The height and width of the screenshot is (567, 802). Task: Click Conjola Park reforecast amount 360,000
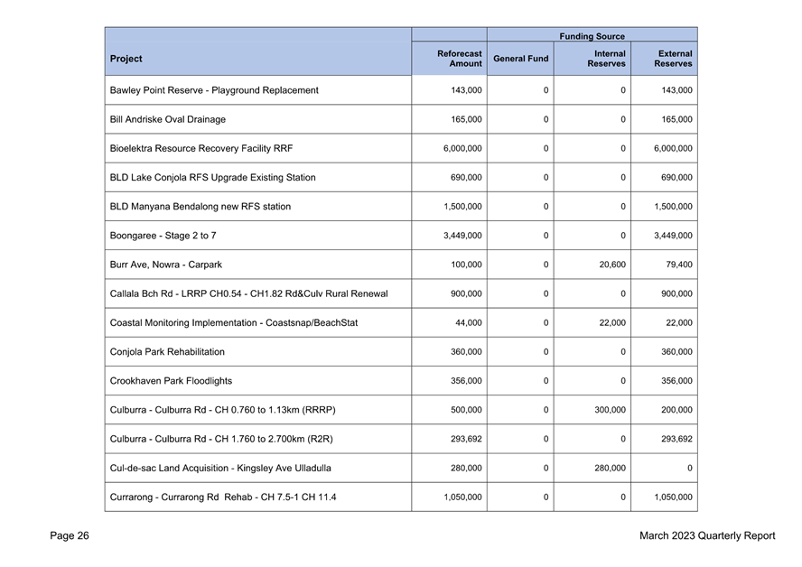[466, 352]
